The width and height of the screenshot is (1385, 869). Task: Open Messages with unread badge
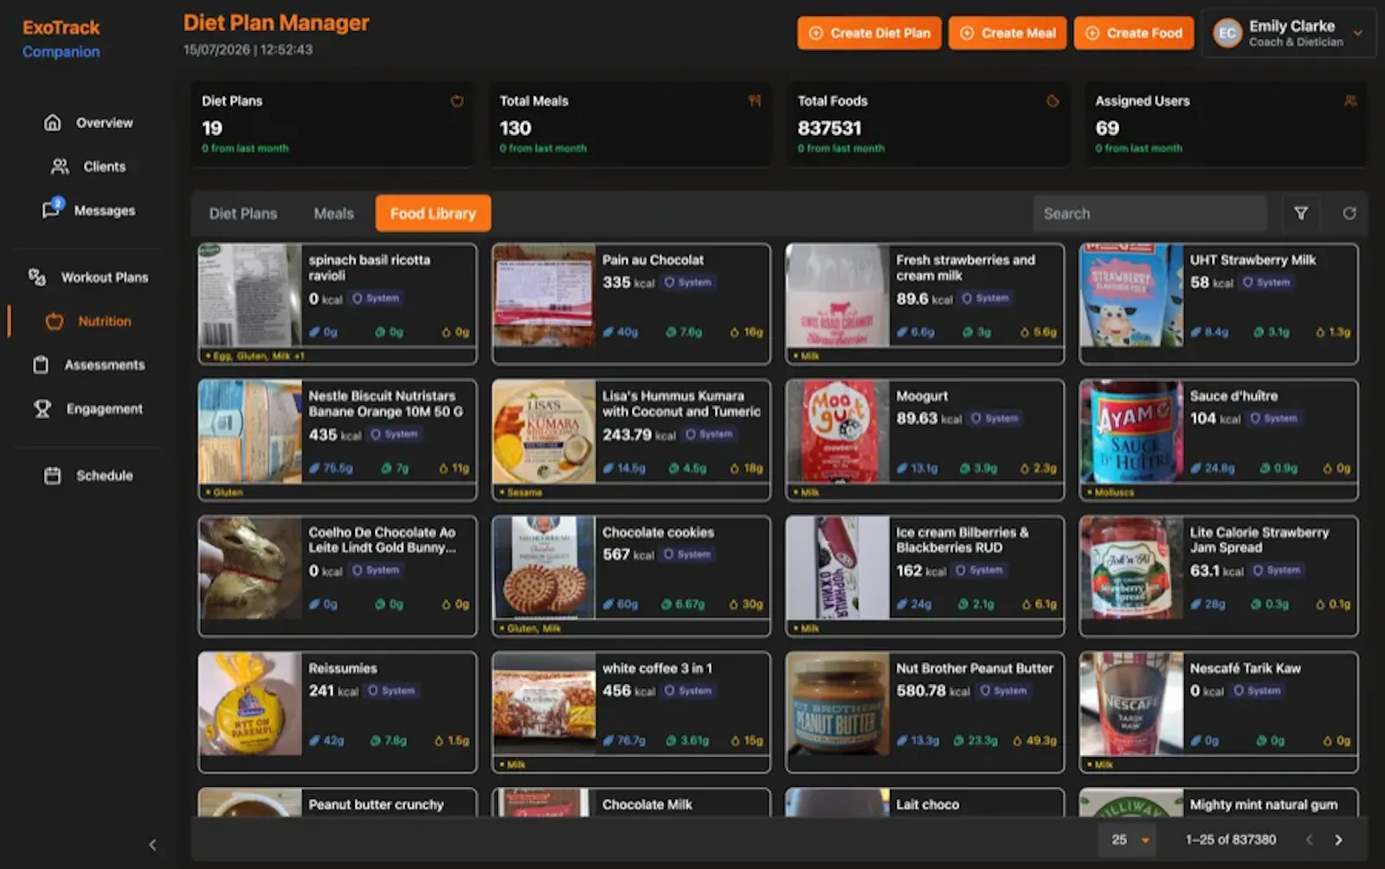(x=88, y=210)
